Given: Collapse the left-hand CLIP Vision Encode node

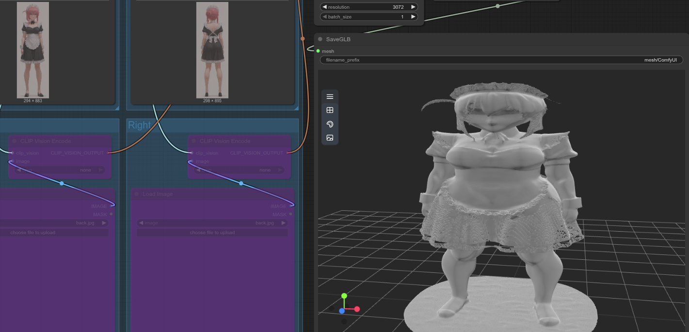Looking at the screenshot, I should point(15,141).
